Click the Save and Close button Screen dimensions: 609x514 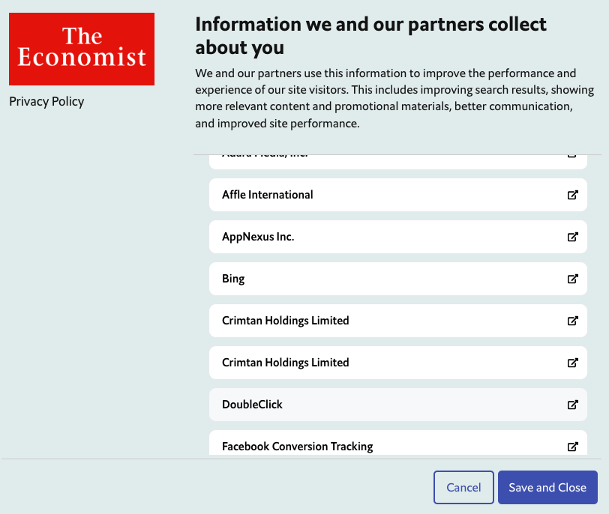(x=547, y=487)
